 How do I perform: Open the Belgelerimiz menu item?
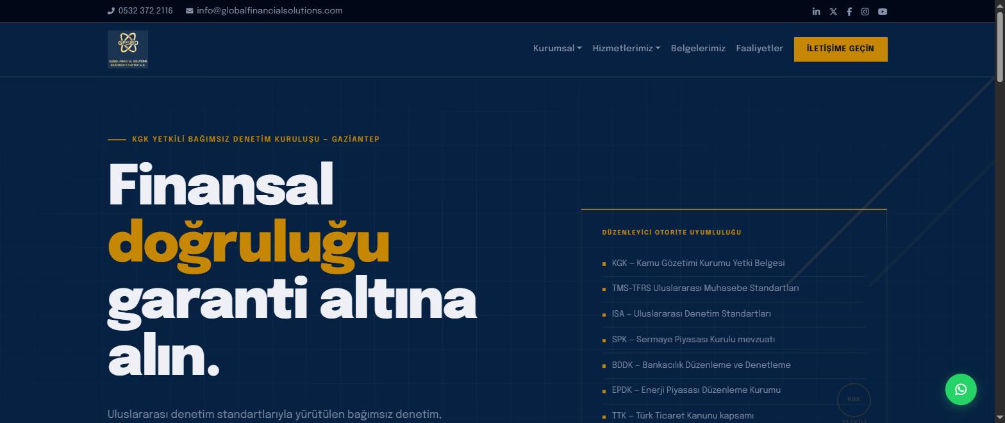[698, 49]
